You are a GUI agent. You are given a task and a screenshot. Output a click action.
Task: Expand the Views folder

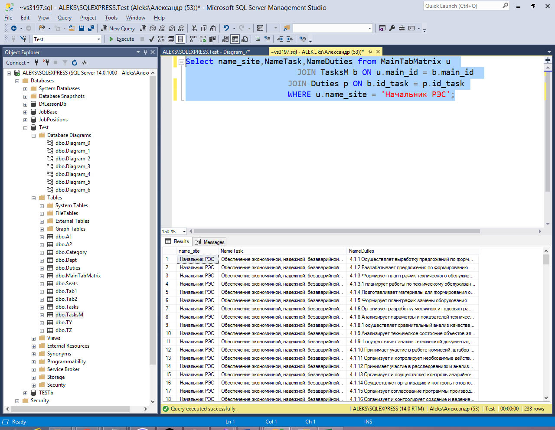click(x=33, y=339)
